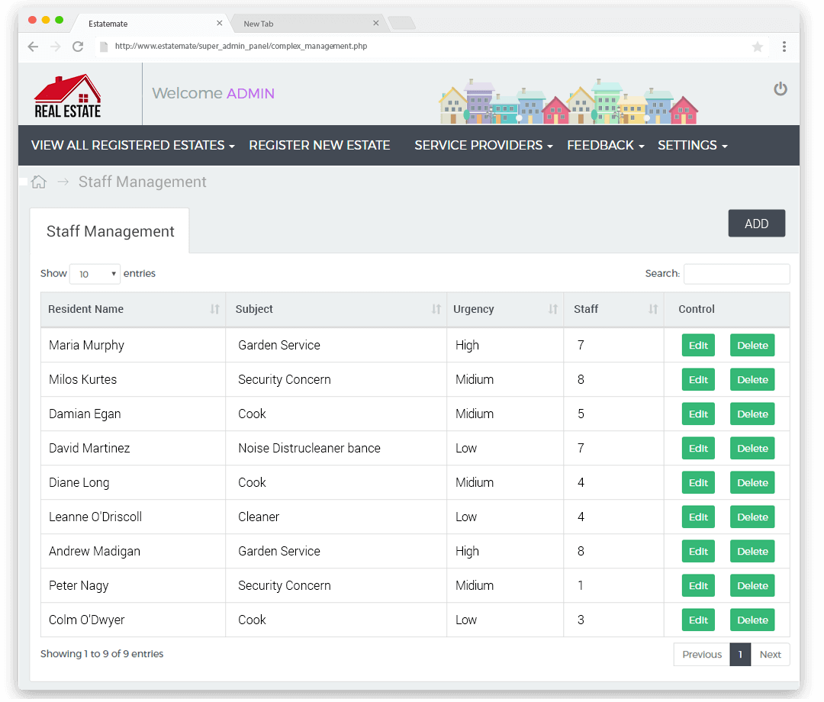Screen dimensions: 824x702
Task: Select Register New Estate in the navigation
Action: coord(320,145)
